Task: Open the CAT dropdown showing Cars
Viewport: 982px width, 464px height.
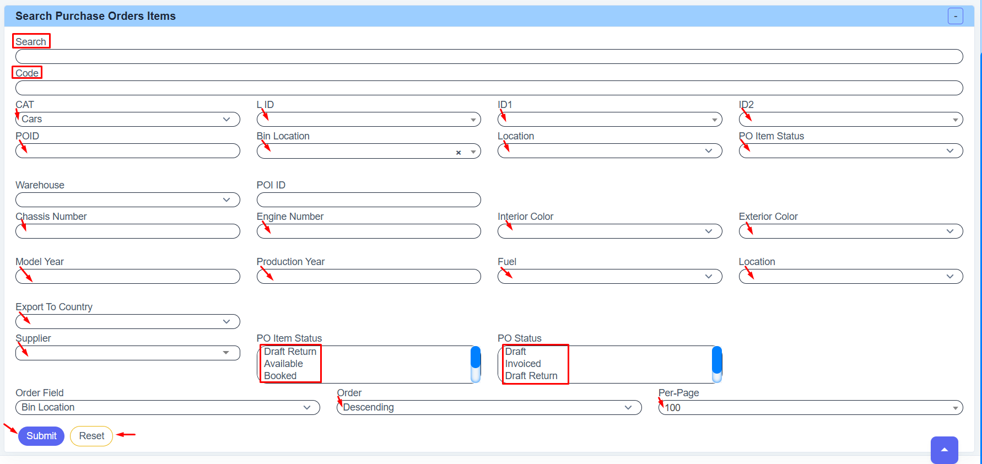Action: 128,119
